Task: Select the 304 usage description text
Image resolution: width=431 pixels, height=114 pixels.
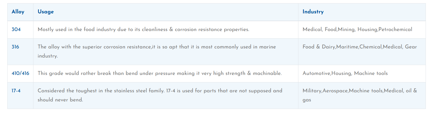Action: coord(143,29)
